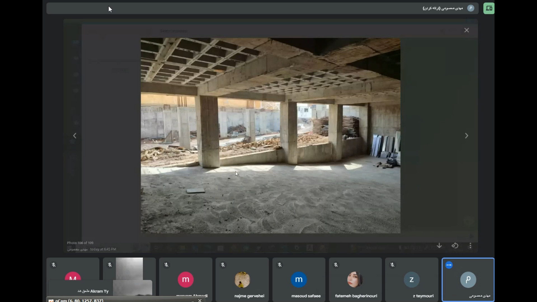Rotate the photo

pos(455,246)
